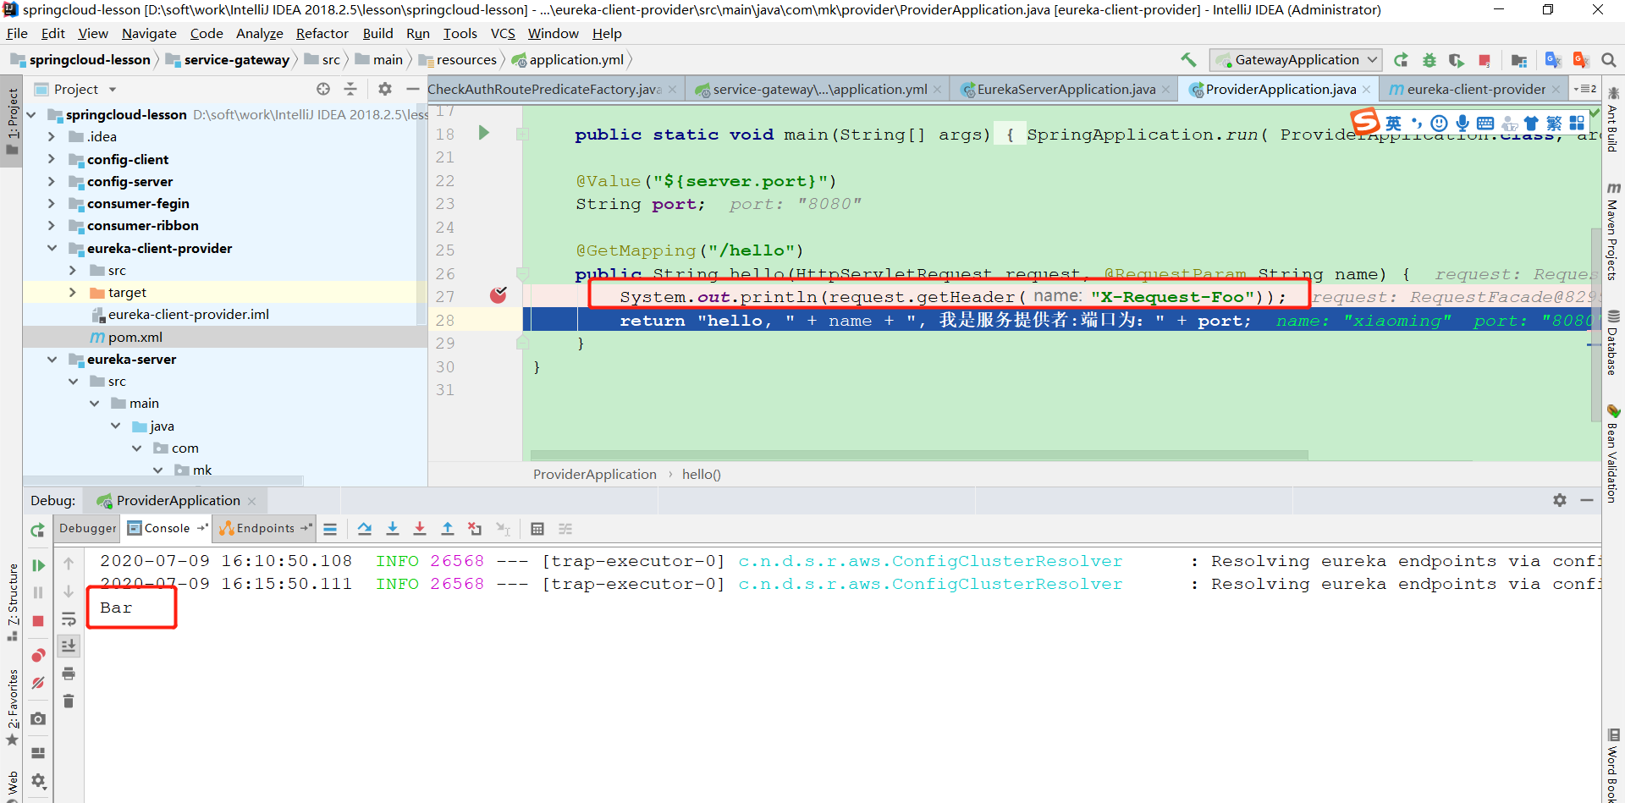Click the Restore Layout icon in the debug sidebar
This screenshot has height=803, width=1625.
point(38,753)
